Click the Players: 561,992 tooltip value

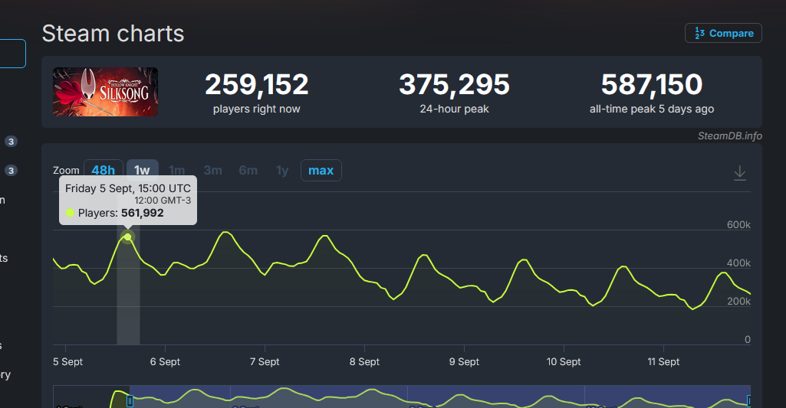click(121, 213)
